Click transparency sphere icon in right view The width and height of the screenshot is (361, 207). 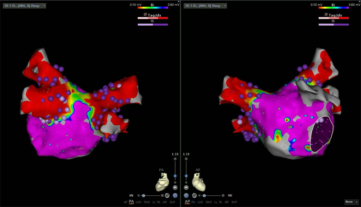pyautogui.click(x=194, y=195)
